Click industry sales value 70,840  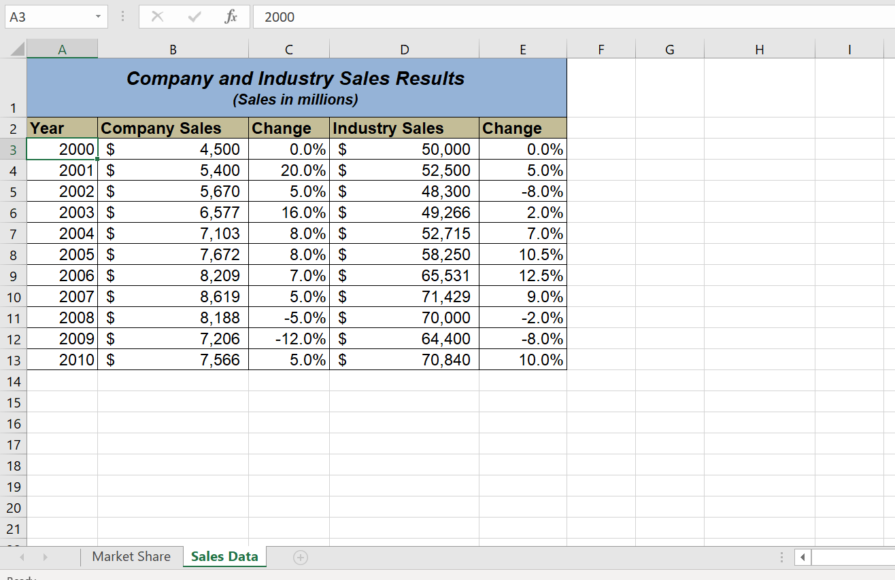click(405, 360)
